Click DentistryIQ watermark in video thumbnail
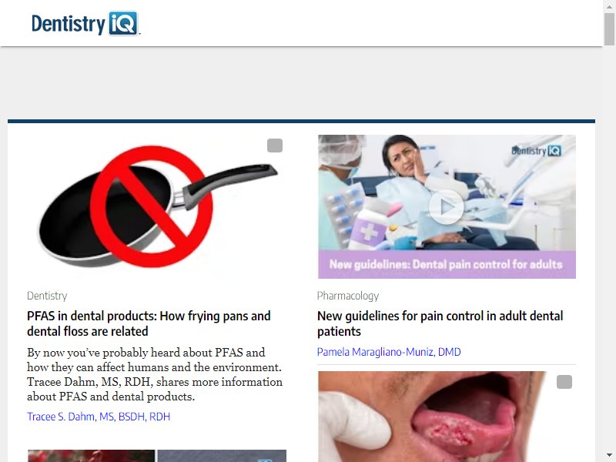The image size is (616, 462). click(x=536, y=151)
